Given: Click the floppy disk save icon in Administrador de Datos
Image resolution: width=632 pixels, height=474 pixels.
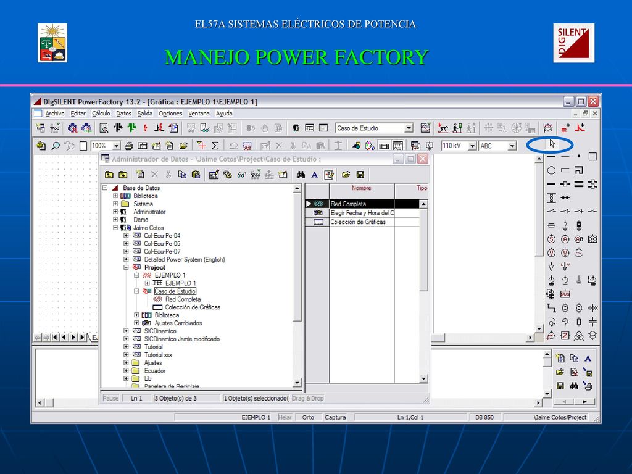Looking at the screenshot, I should click(x=360, y=175).
